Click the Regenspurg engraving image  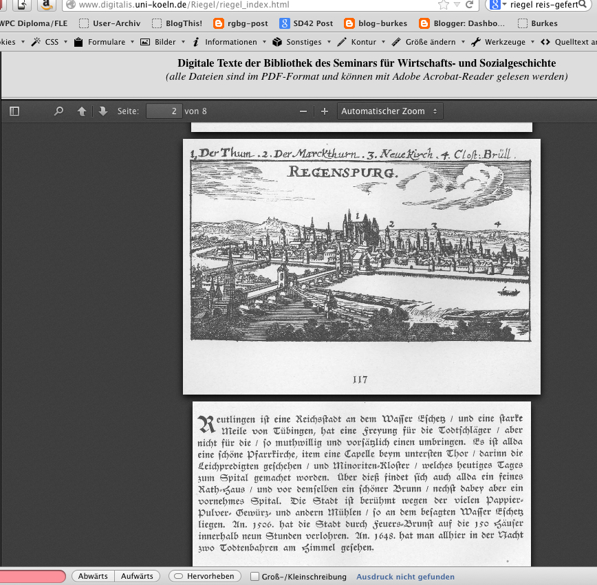click(x=360, y=250)
